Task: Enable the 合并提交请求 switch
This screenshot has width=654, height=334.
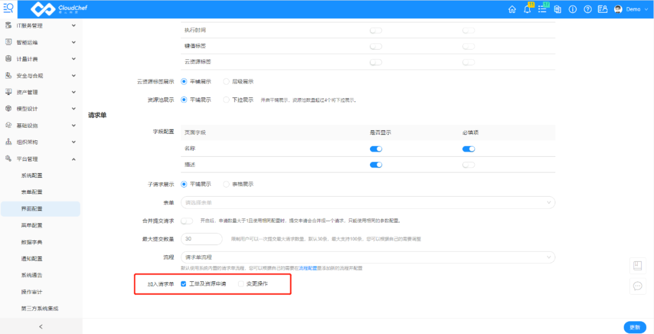Action: (x=187, y=221)
